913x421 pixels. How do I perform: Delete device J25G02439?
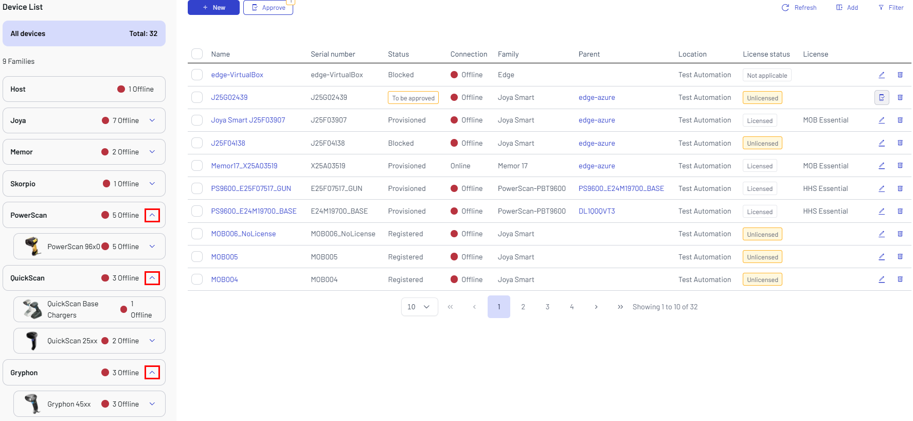pyautogui.click(x=900, y=97)
